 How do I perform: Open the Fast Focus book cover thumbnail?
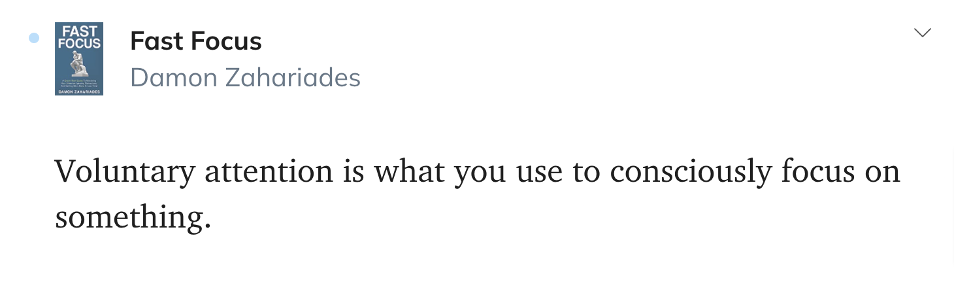(79, 59)
